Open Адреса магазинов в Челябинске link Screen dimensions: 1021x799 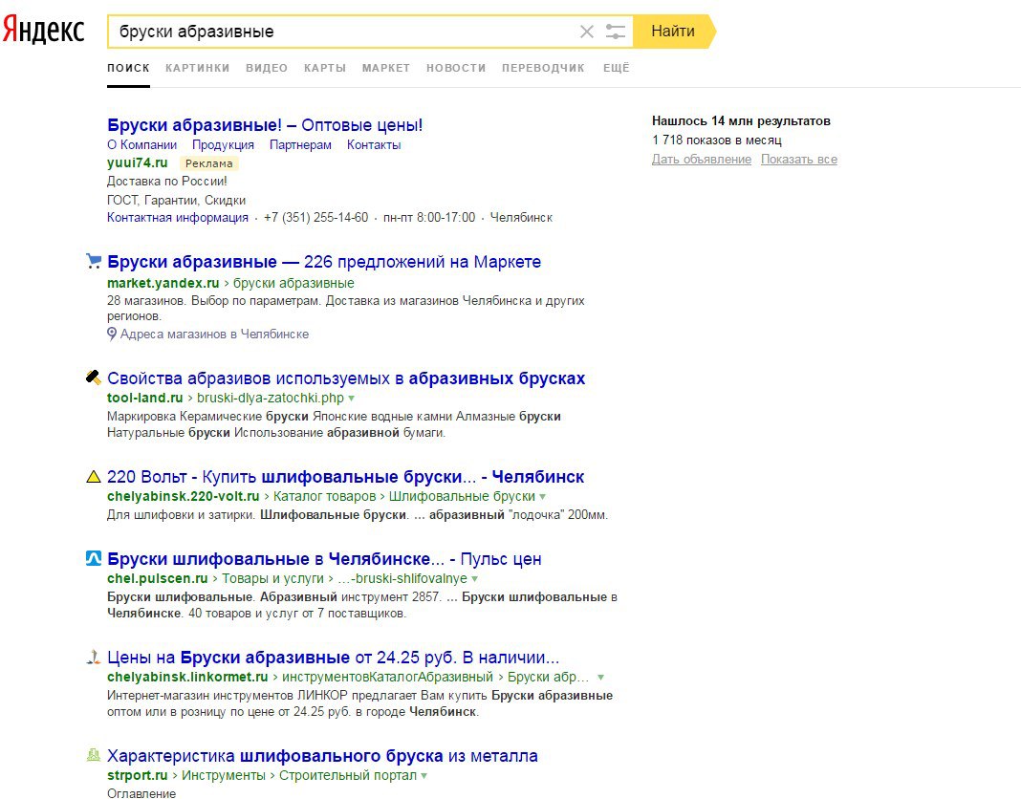pos(214,335)
